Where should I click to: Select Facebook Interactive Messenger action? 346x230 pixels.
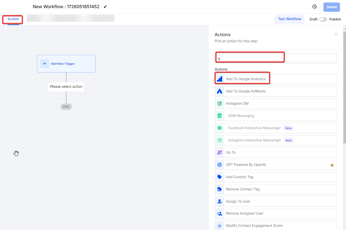coord(276,128)
